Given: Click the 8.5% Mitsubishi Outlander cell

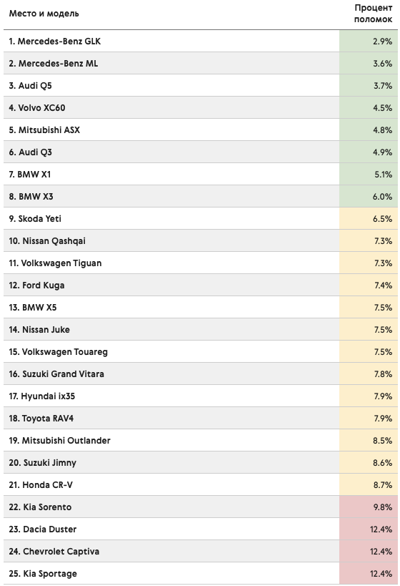Looking at the screenshot, I should tap(369, 440).
